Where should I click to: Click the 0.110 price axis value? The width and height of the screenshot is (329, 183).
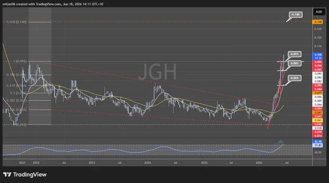[x=318, y=46]
